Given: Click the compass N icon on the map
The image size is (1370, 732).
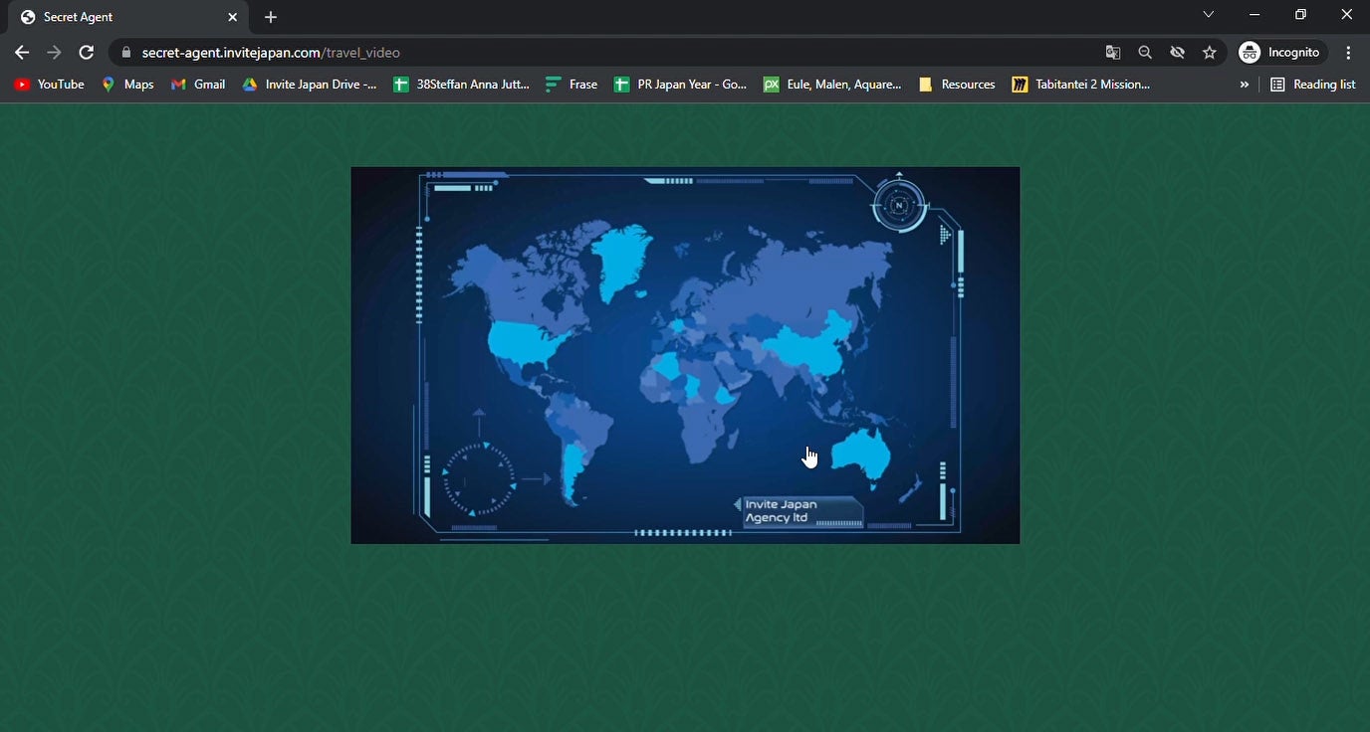Looking at the screenshot, I should (899, 205).
